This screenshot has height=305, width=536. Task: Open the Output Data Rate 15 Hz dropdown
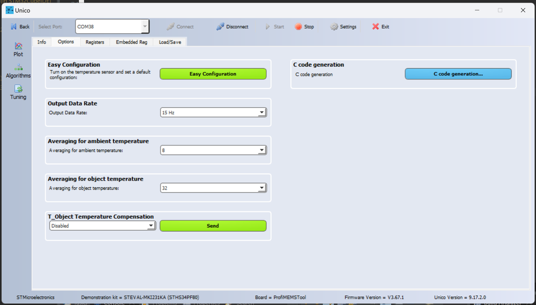pos(213,112)
